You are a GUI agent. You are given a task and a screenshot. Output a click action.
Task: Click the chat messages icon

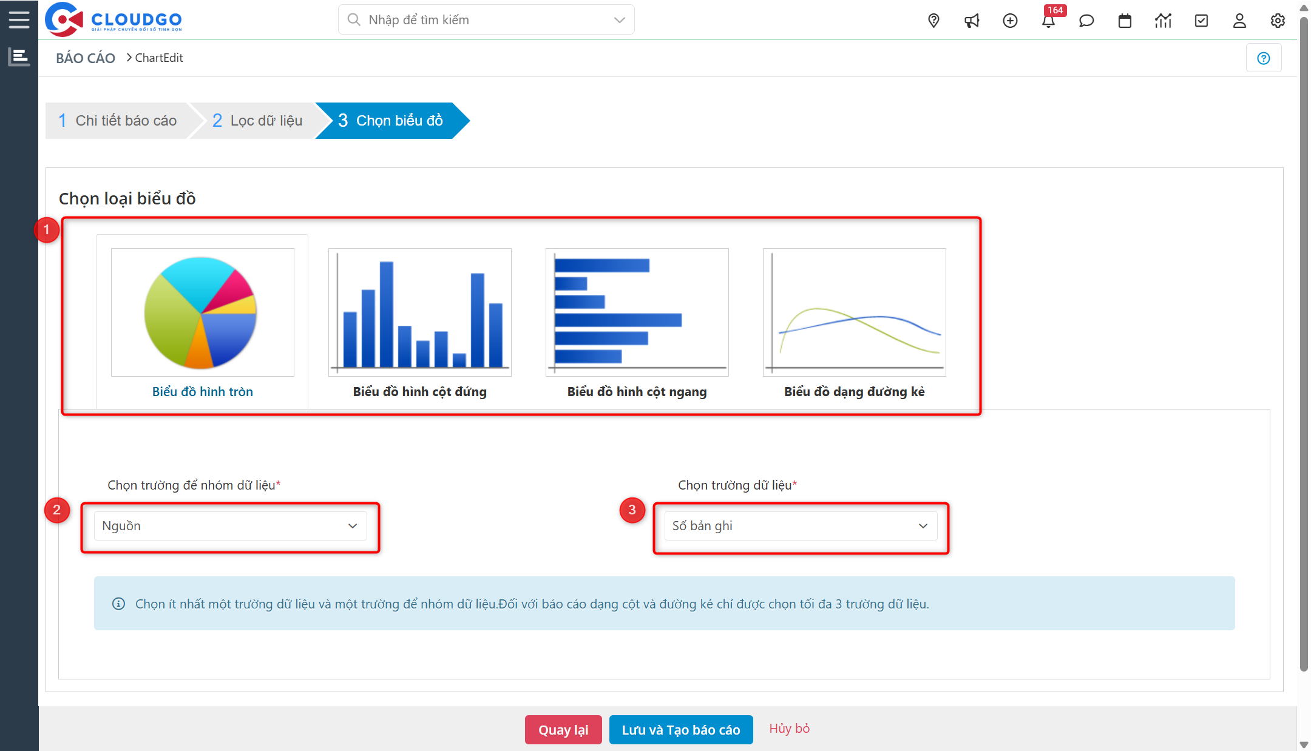click(1086, 20)
